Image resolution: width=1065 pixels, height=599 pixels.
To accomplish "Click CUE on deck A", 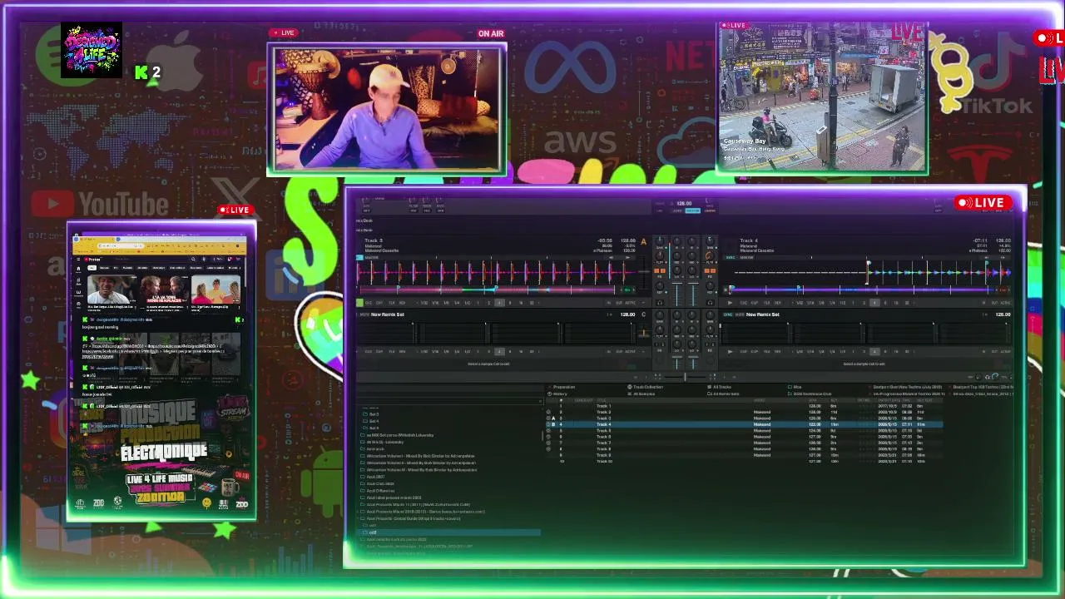I will click(369, 303).
